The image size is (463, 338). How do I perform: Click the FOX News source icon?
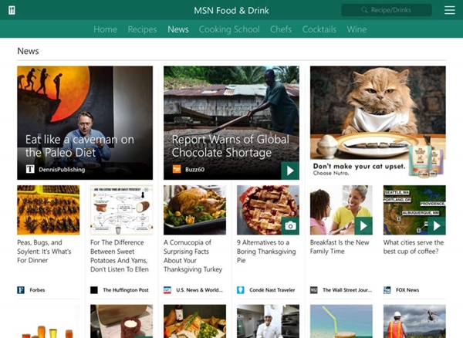click(387, 290)
